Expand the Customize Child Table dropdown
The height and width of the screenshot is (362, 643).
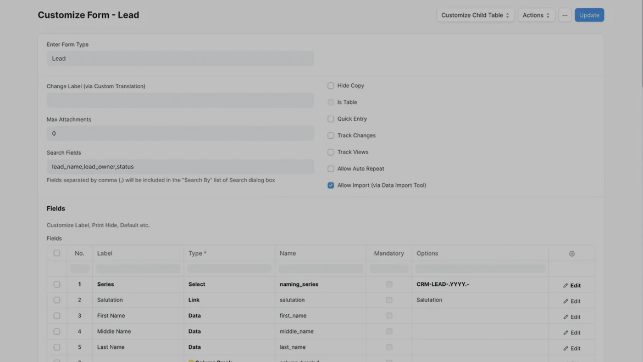475,15
